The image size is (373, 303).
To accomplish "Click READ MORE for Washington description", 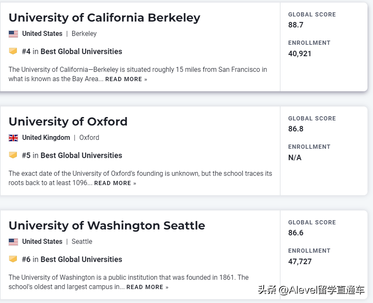I will pyautogui.click(x=147, y=287).
